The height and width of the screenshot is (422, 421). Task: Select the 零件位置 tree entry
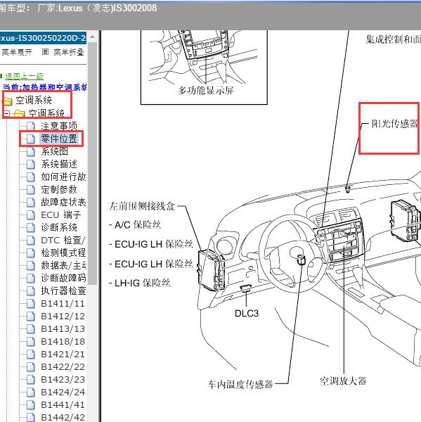coord(59,139)
